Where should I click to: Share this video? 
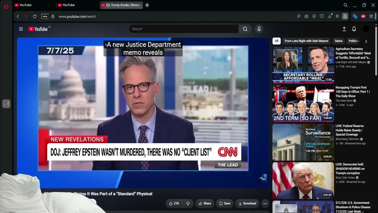coord(205,204)
